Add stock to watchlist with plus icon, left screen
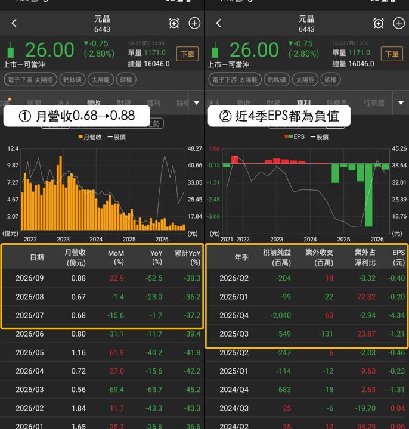Screen dimensions: 409x429 (194, 23)
